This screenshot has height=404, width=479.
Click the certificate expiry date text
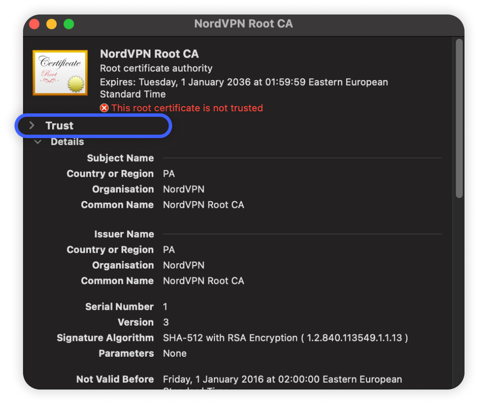pyautogui.click(x=244, y=82)
